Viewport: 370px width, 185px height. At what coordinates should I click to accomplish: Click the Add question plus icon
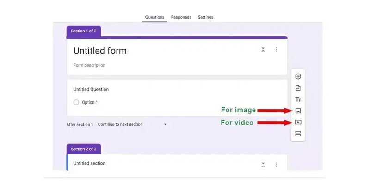pos(298,76)
